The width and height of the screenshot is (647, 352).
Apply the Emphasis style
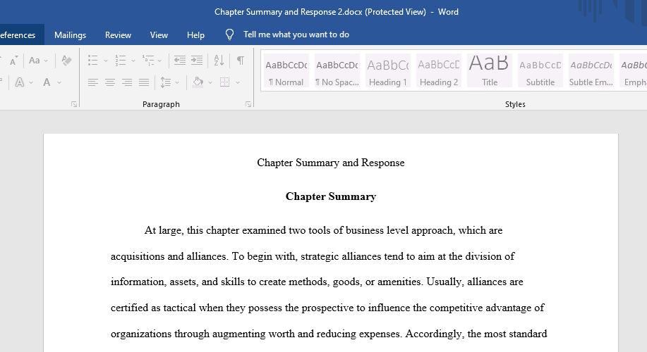pyautogui.click(x=634, y=71)
